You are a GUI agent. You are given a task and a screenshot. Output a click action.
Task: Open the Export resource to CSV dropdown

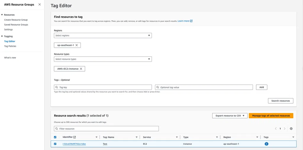point(230,116)
